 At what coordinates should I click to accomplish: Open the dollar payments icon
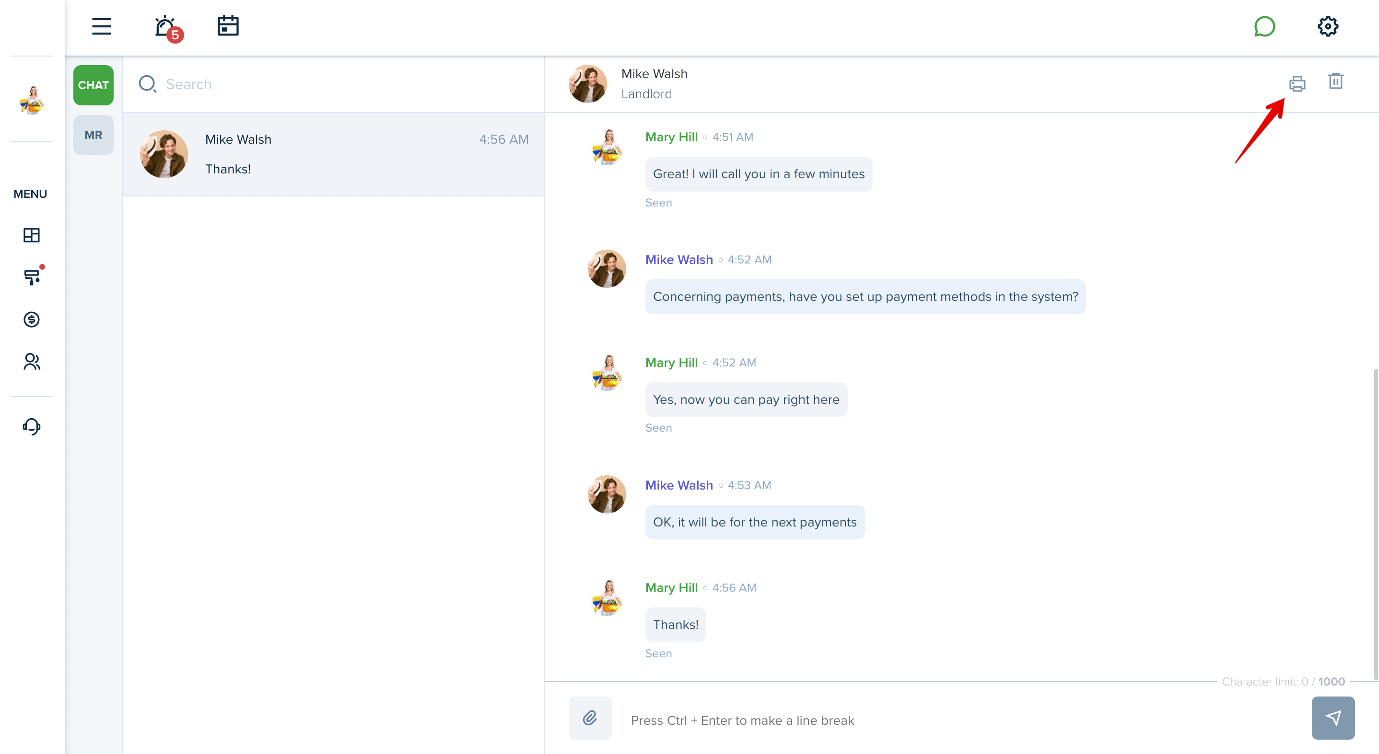coord(32,320)
